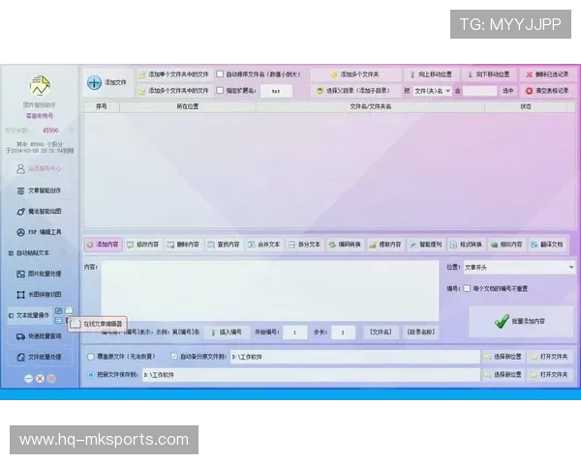This screenshot has height=464, width=581.
Task: Click 选择新位置 in backup row
Action: tap(504, 357)
